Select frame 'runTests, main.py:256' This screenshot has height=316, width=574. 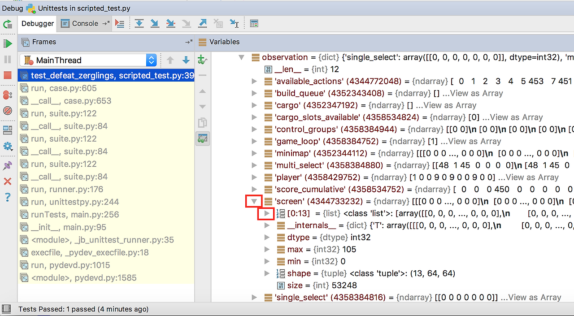(x=106, y=215)
